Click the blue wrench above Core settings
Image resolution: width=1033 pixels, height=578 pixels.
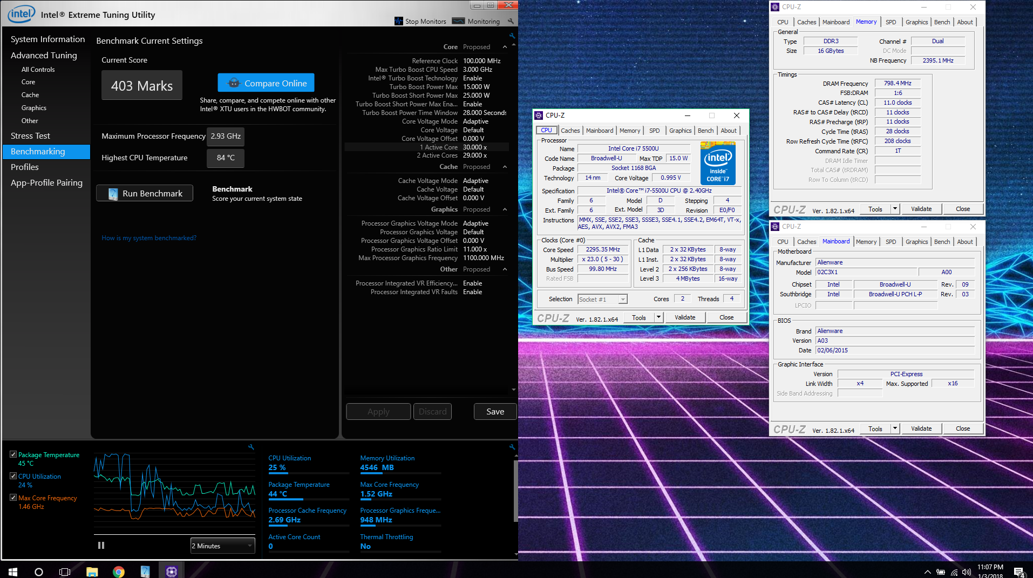512,36
